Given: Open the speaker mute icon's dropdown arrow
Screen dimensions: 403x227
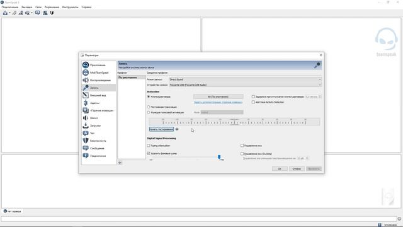Looking at the screenshot, I should click(x=31, y=13).
